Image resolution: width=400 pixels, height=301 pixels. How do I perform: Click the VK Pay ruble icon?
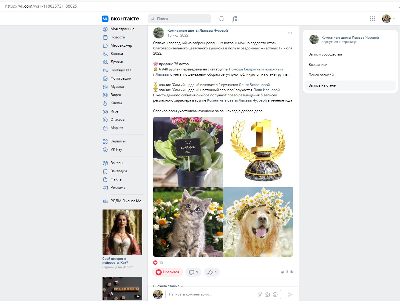pyautogui.click(x=105, y=149)
